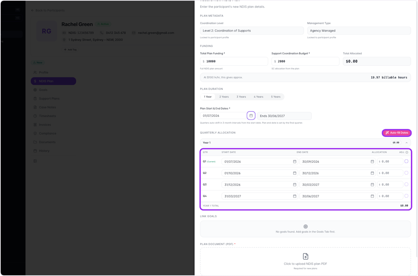Click the upload PDF document icon
Screen dimensions: 418x276
(305, 257)
